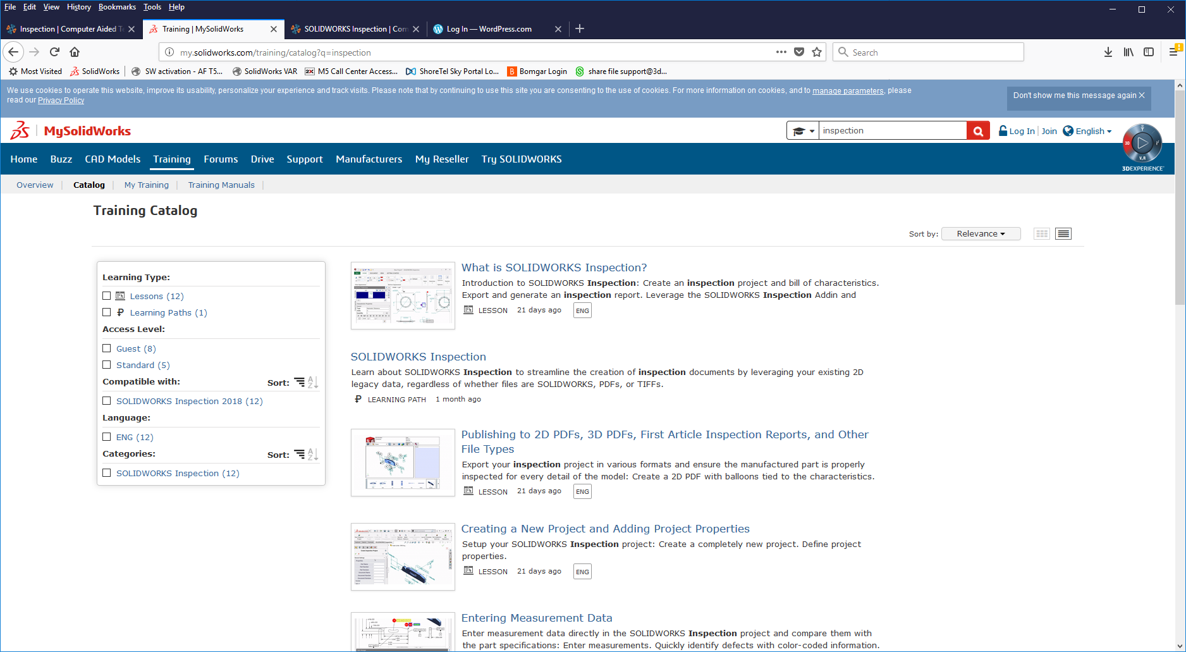The height and width of the screenshot is (652, 1186).
Task: Click the MySolidWorks inspection search field
Action: tap(893, 131)
